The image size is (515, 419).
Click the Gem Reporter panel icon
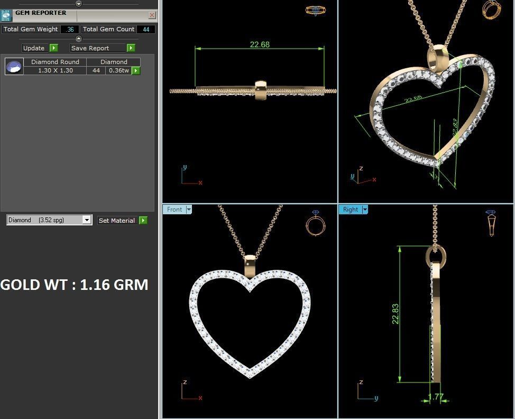[x=6, y=15]
